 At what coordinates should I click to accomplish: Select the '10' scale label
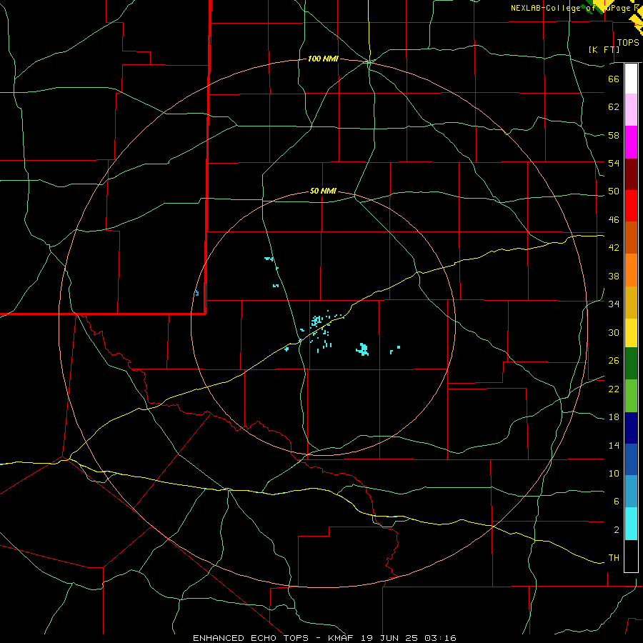pos(614,474)
